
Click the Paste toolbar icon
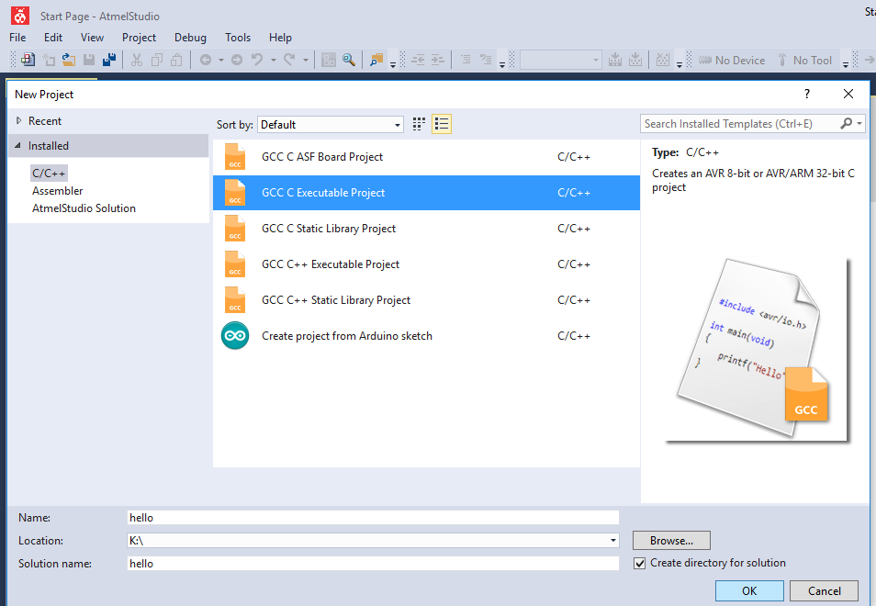coord(176,60)
